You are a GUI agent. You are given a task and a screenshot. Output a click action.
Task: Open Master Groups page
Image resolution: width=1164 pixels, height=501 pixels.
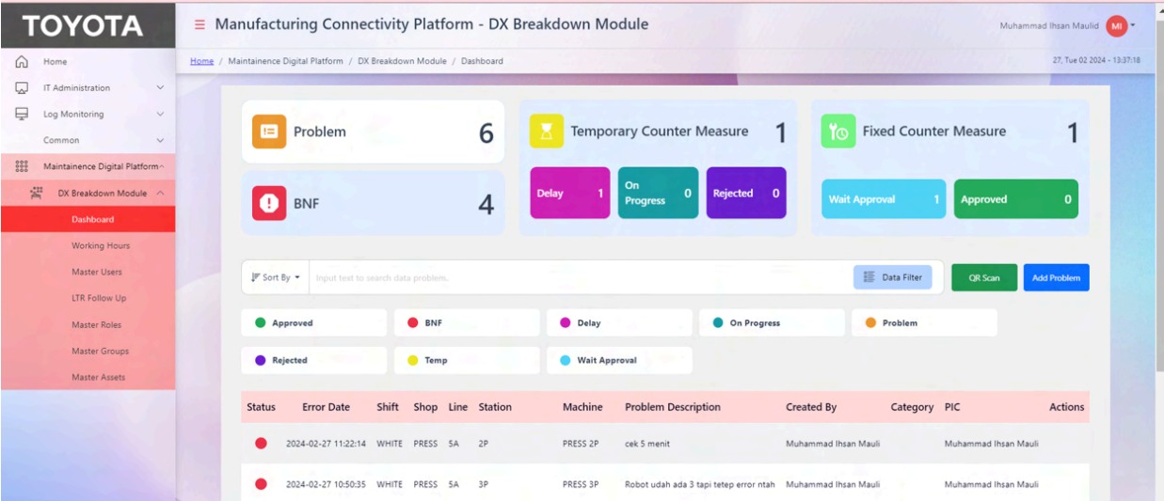click(88, 351)
